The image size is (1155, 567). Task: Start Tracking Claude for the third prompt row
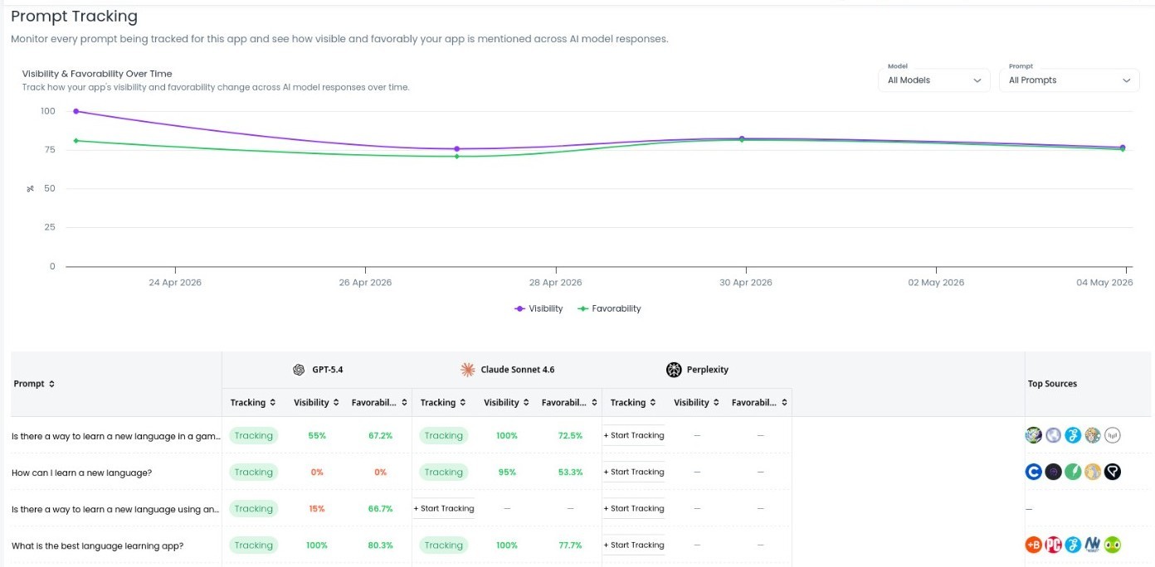444,508
